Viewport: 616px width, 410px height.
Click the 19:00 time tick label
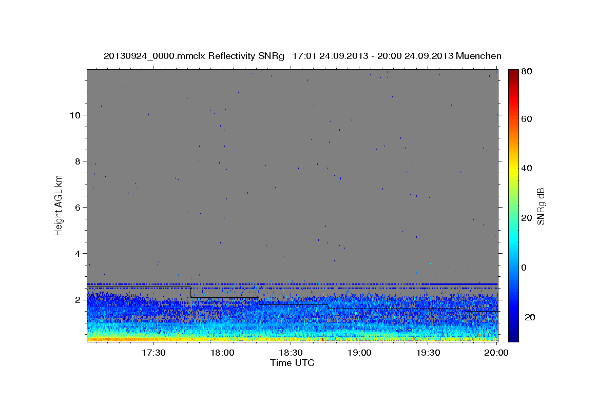(x=359, y=353)
